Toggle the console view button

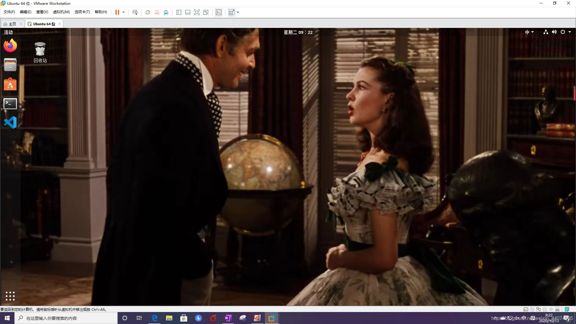(x=219, y=12)
